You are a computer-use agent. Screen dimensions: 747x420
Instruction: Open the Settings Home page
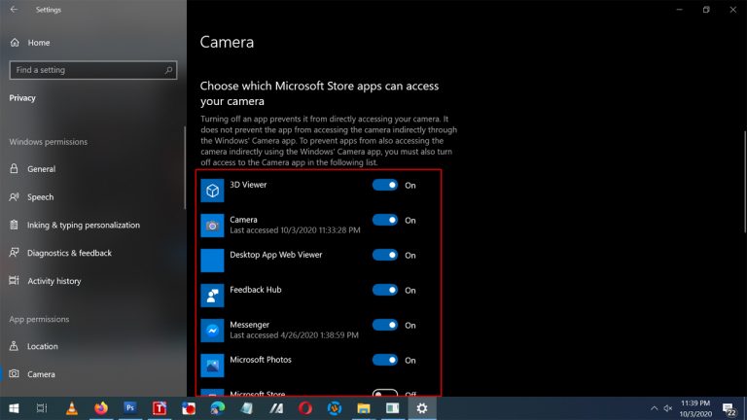38,43
